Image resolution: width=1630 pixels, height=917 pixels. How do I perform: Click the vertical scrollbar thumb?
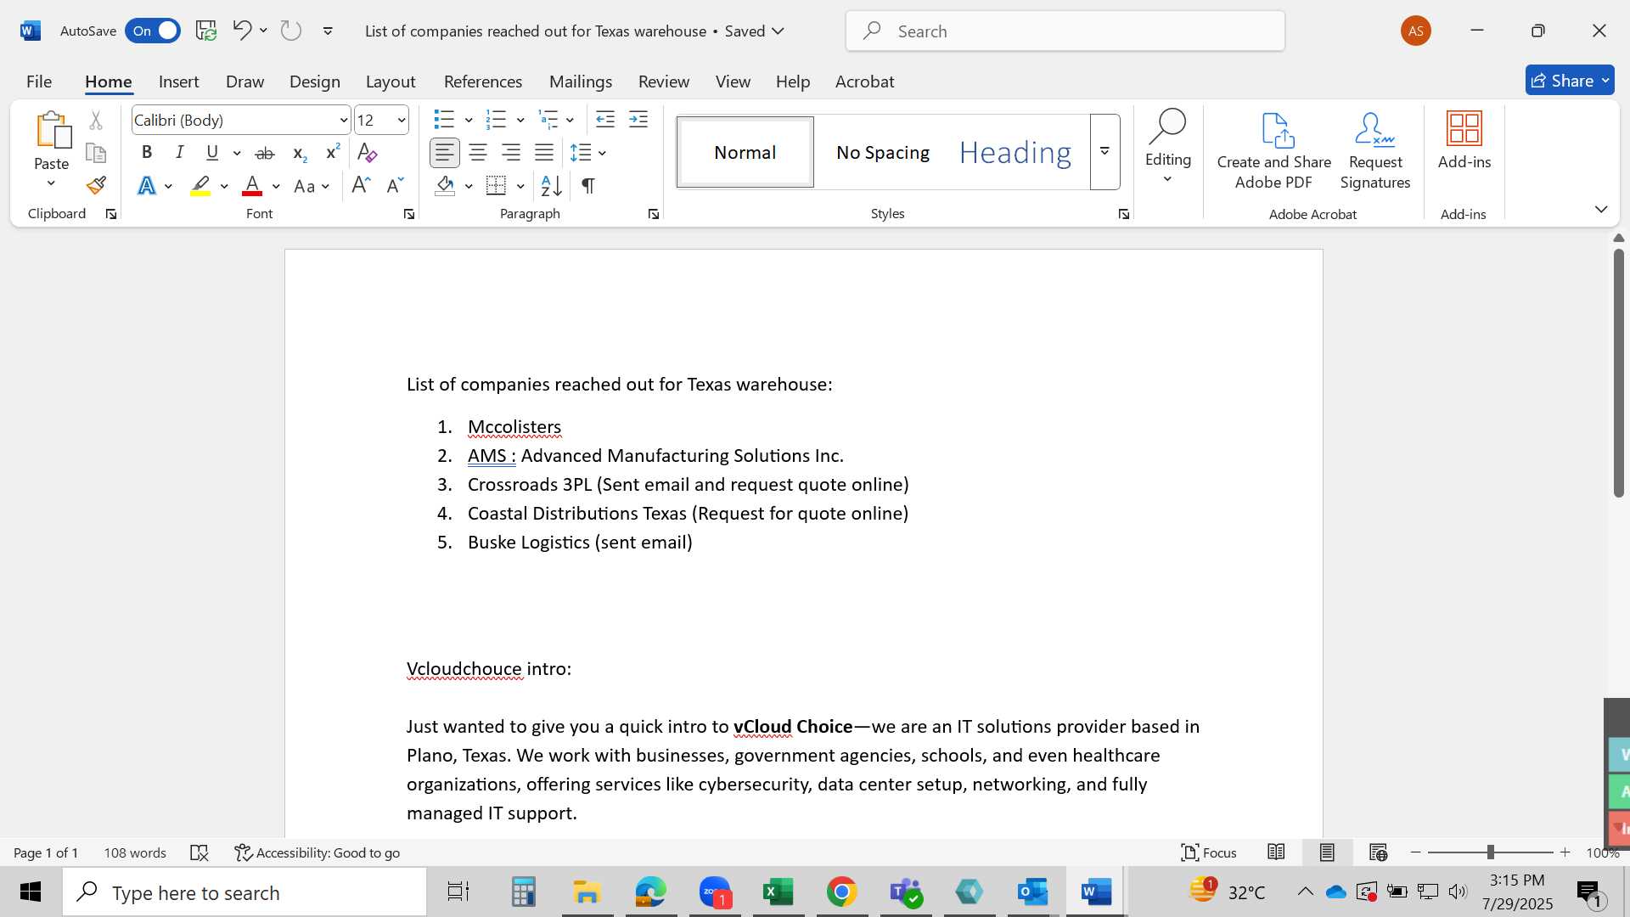pyautogui.click(x=1618, y=372)
